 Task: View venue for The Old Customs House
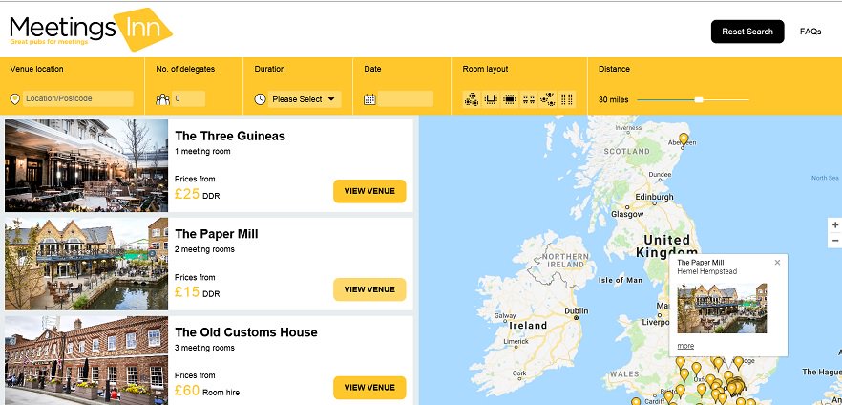click(369, 388)
